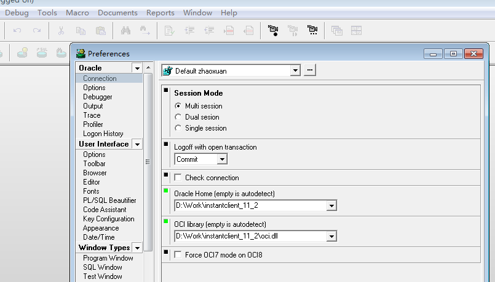Image resolution: width=495 pixels, height=282 pixels.
Task: Click the Unindent selection icon
Action: (x=209, y=31)
